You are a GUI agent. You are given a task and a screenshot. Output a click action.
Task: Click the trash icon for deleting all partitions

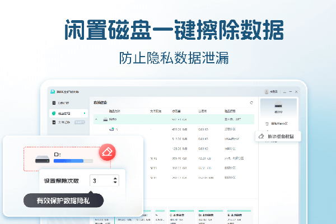point(267,124)
